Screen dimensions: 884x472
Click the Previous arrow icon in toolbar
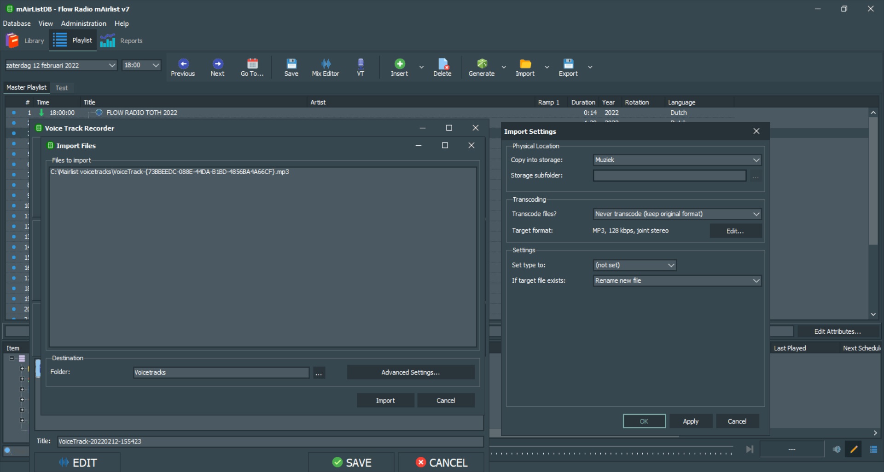pos(183,64)
